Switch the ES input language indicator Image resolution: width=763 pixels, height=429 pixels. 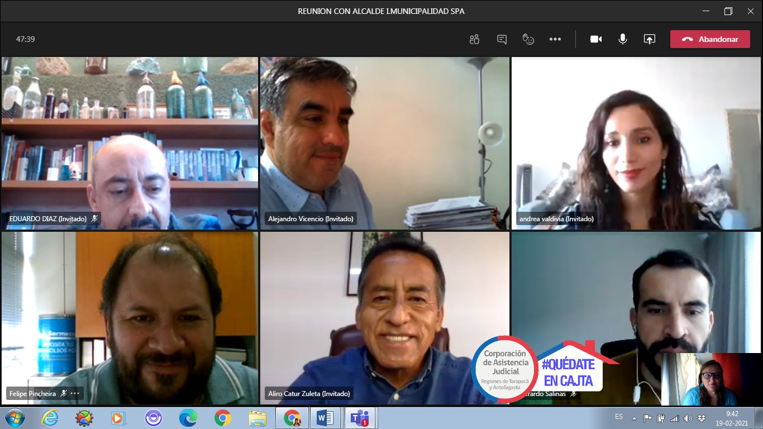619,417
